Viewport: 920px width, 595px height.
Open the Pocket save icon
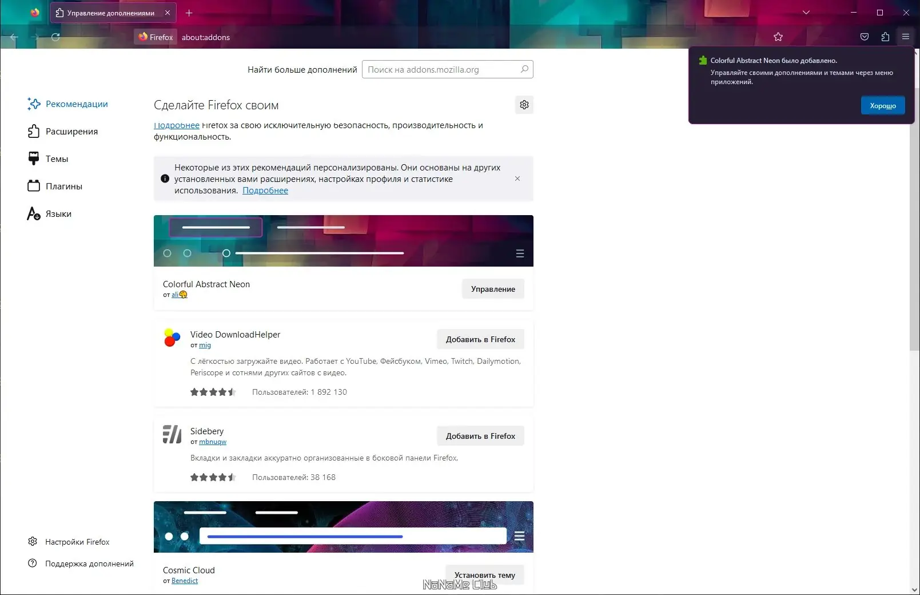(865, 37)
